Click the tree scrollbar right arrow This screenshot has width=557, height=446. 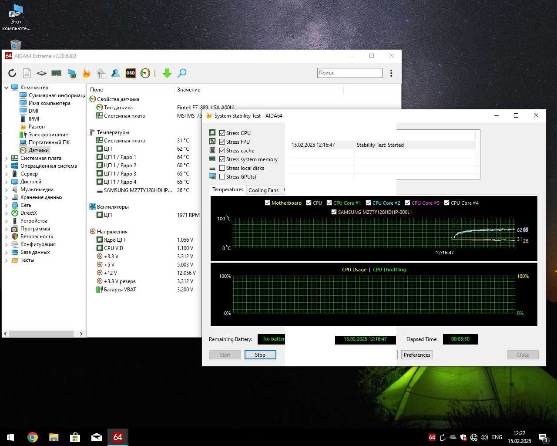[81, 334]
